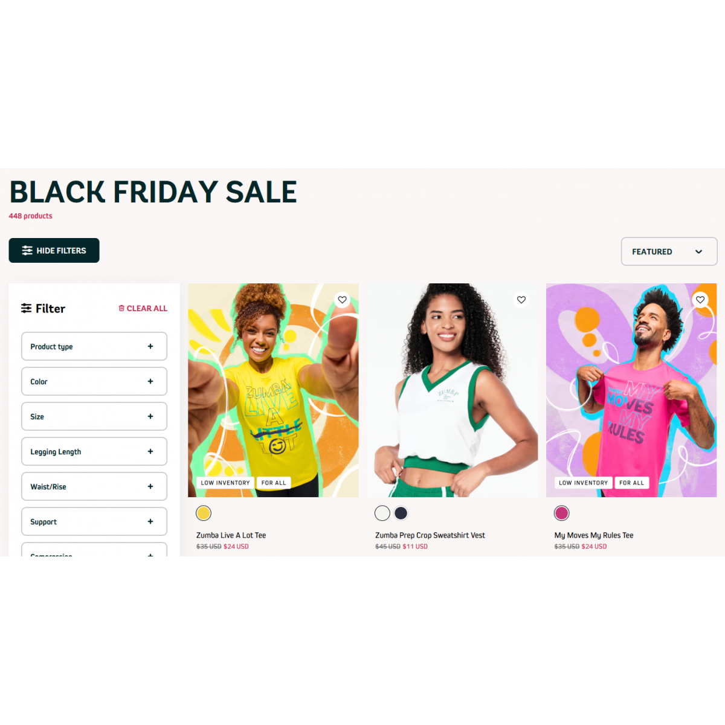Add My Moves My Rules Tee to wishlist
The height and width of the screenshot is (725, 725).
700,300
